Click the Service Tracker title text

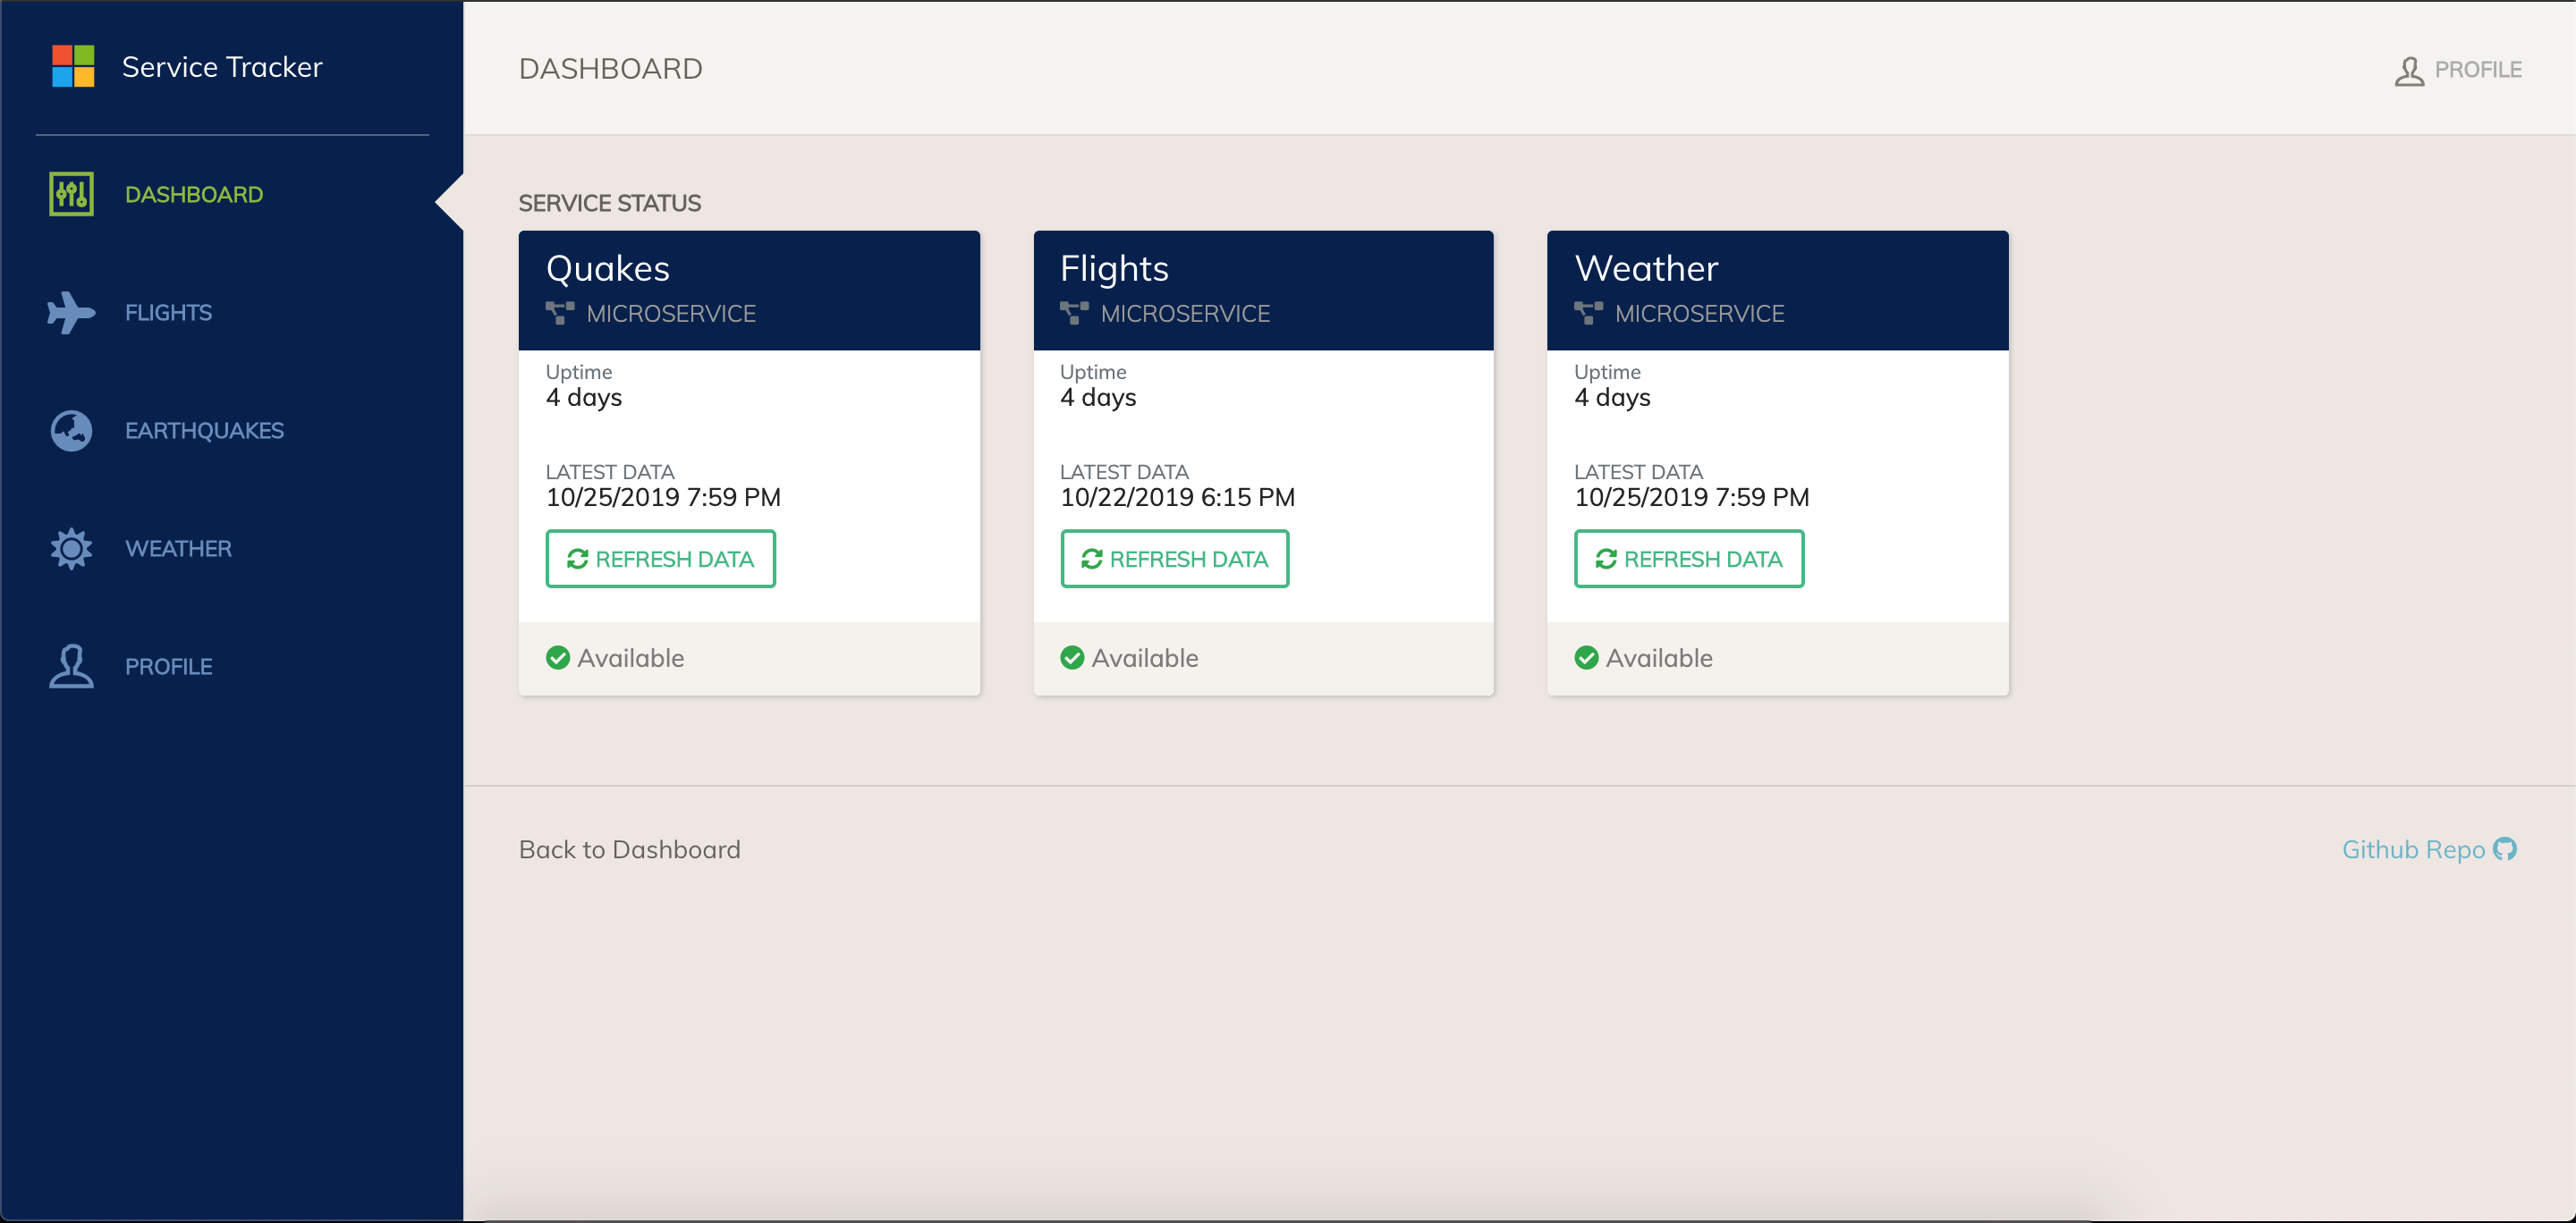(x=222, y=67)
